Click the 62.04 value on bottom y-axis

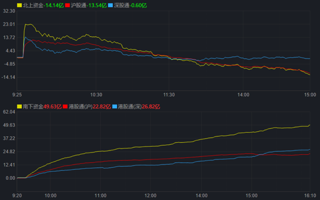[x=9, y=112]
